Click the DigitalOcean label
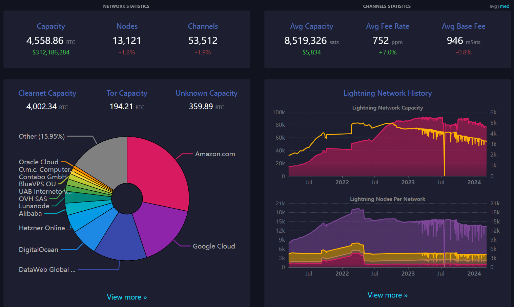Viewport: 514px width, 307px height. tap(39, 250)
